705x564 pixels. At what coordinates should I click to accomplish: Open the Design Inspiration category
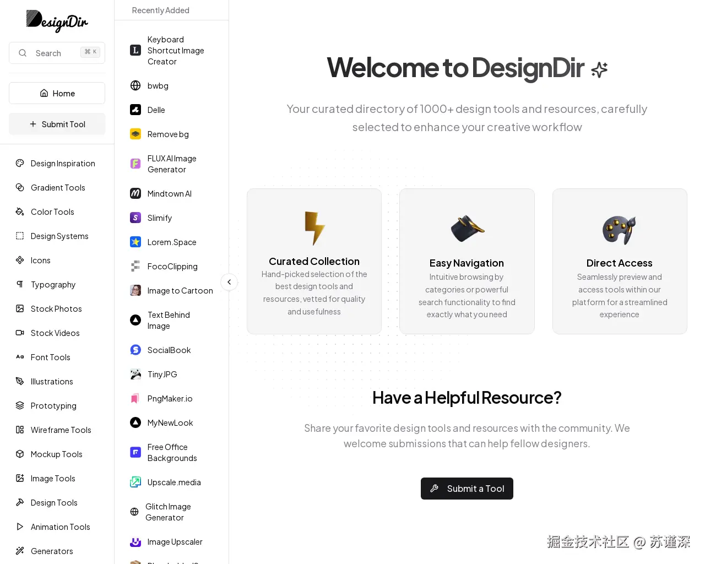[57, 163]
